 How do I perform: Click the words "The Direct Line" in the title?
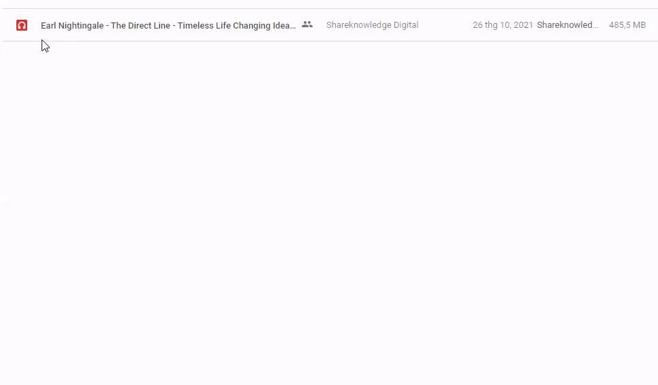coord(140,25)
